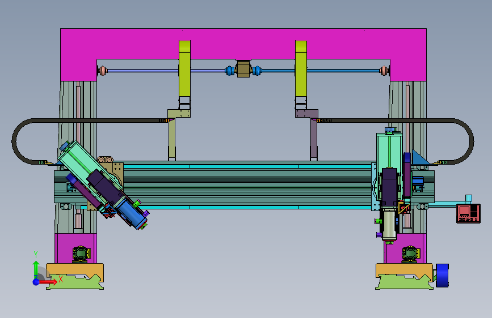Select the small cyan block above the control panel
492x318 pixels.
coord(469,198)
